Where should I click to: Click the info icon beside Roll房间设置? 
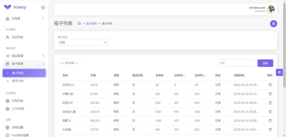[x=8, y=135]
